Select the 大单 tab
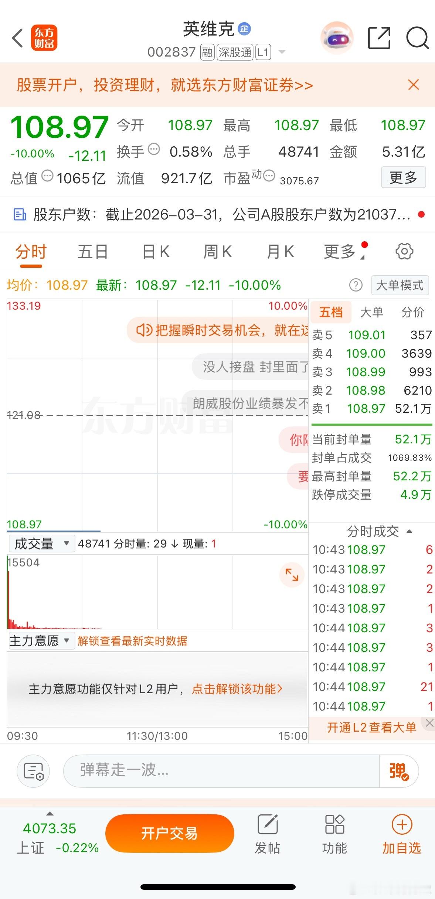Screen dimensions: 435x899 point(372,312)
